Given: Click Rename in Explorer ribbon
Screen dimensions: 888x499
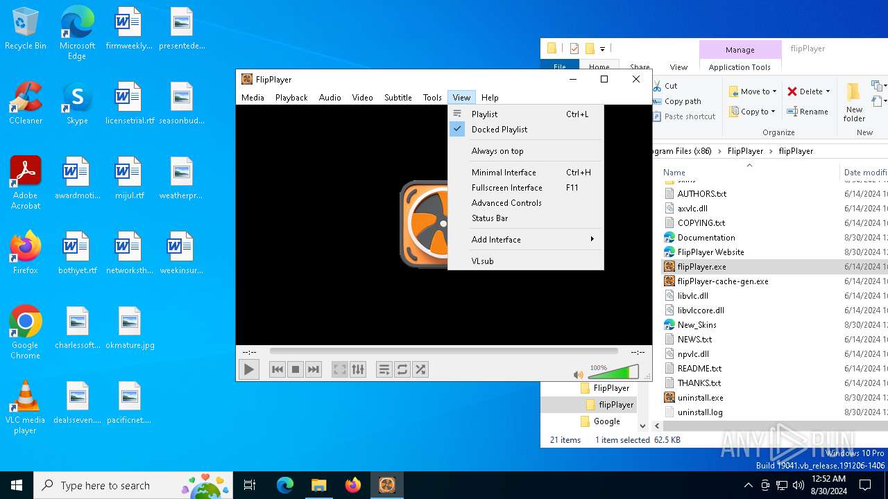Looking at the screenshot, I should 808,112.
